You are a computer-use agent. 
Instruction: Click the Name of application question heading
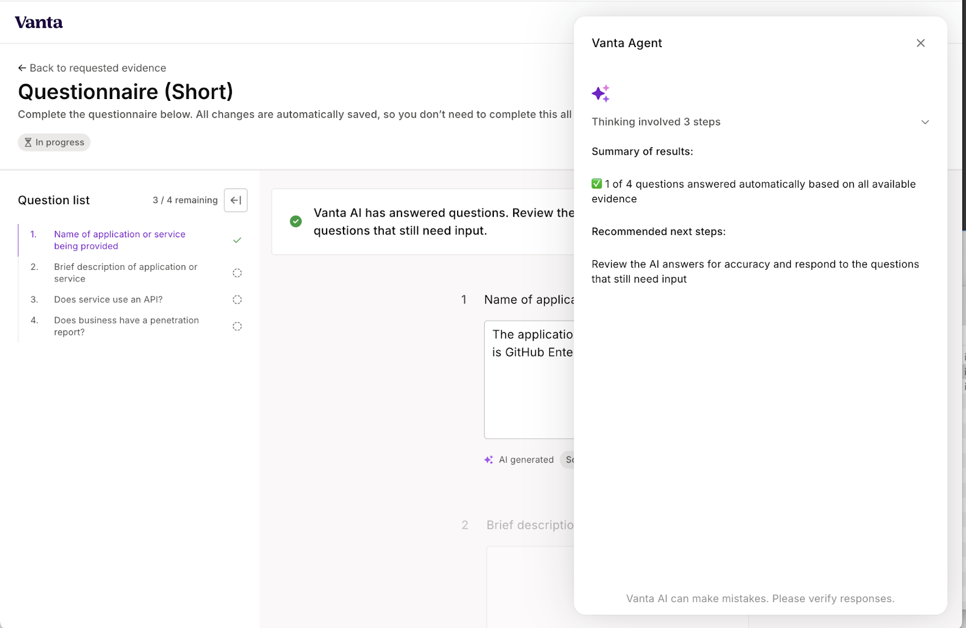529,300
